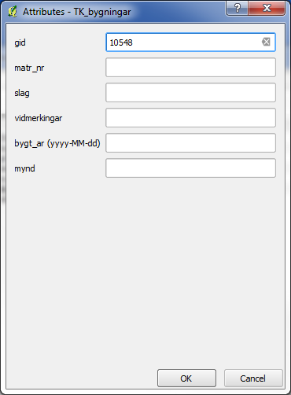Click into the matr_nr text field

(x=190, y=68)
